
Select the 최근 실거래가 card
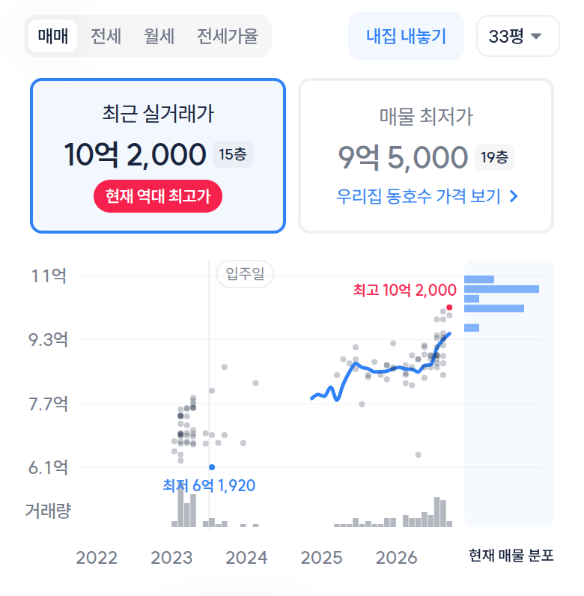point(158,156)
